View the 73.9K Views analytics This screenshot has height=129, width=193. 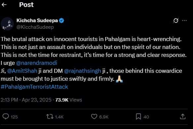point(69,100)
